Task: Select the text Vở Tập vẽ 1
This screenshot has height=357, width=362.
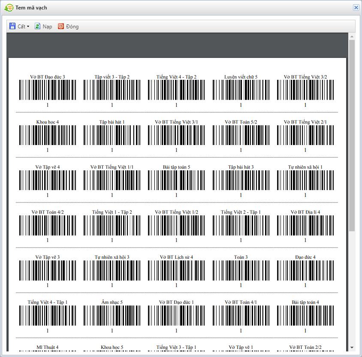Action: (241, 347)
